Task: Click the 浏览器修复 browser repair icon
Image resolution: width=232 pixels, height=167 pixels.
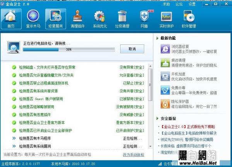Action: (165, 49)
